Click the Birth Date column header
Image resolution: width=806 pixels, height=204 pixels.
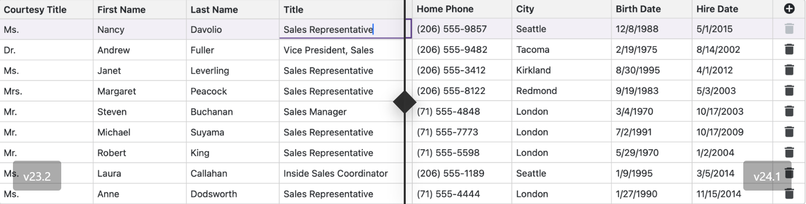pyautogui.click(x=638, y=9)
